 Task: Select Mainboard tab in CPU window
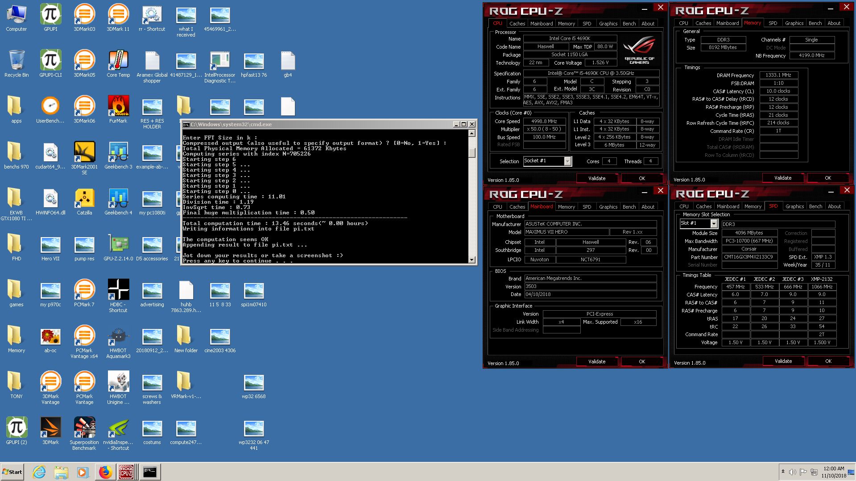point(542,24)
